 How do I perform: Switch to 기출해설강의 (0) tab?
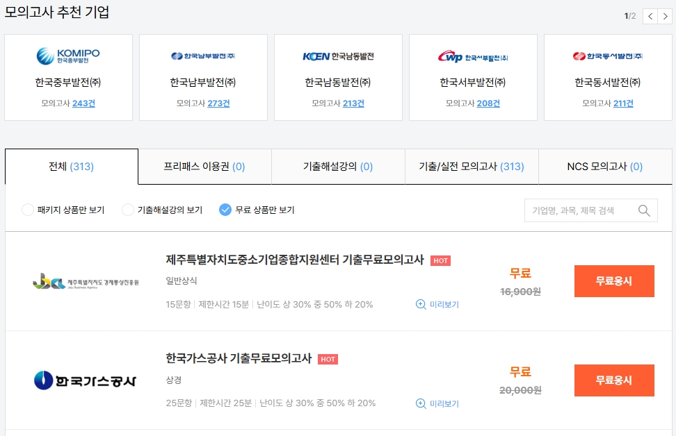338,167
